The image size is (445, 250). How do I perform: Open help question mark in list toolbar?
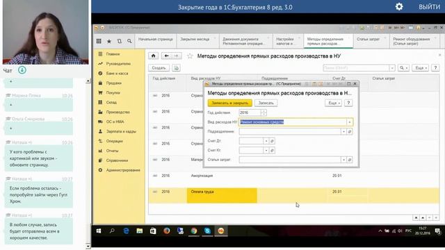click(x=435, y=68)
